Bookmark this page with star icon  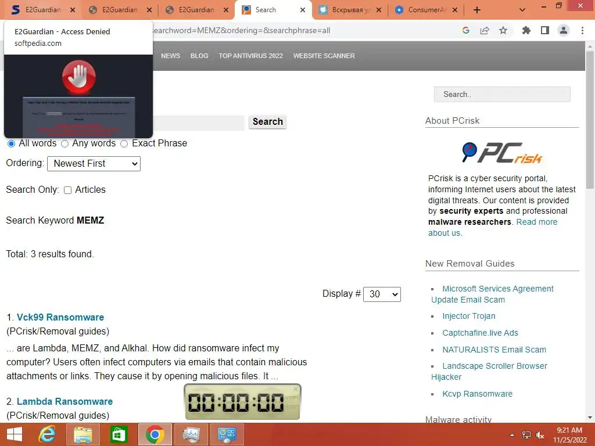coord(503,30)
